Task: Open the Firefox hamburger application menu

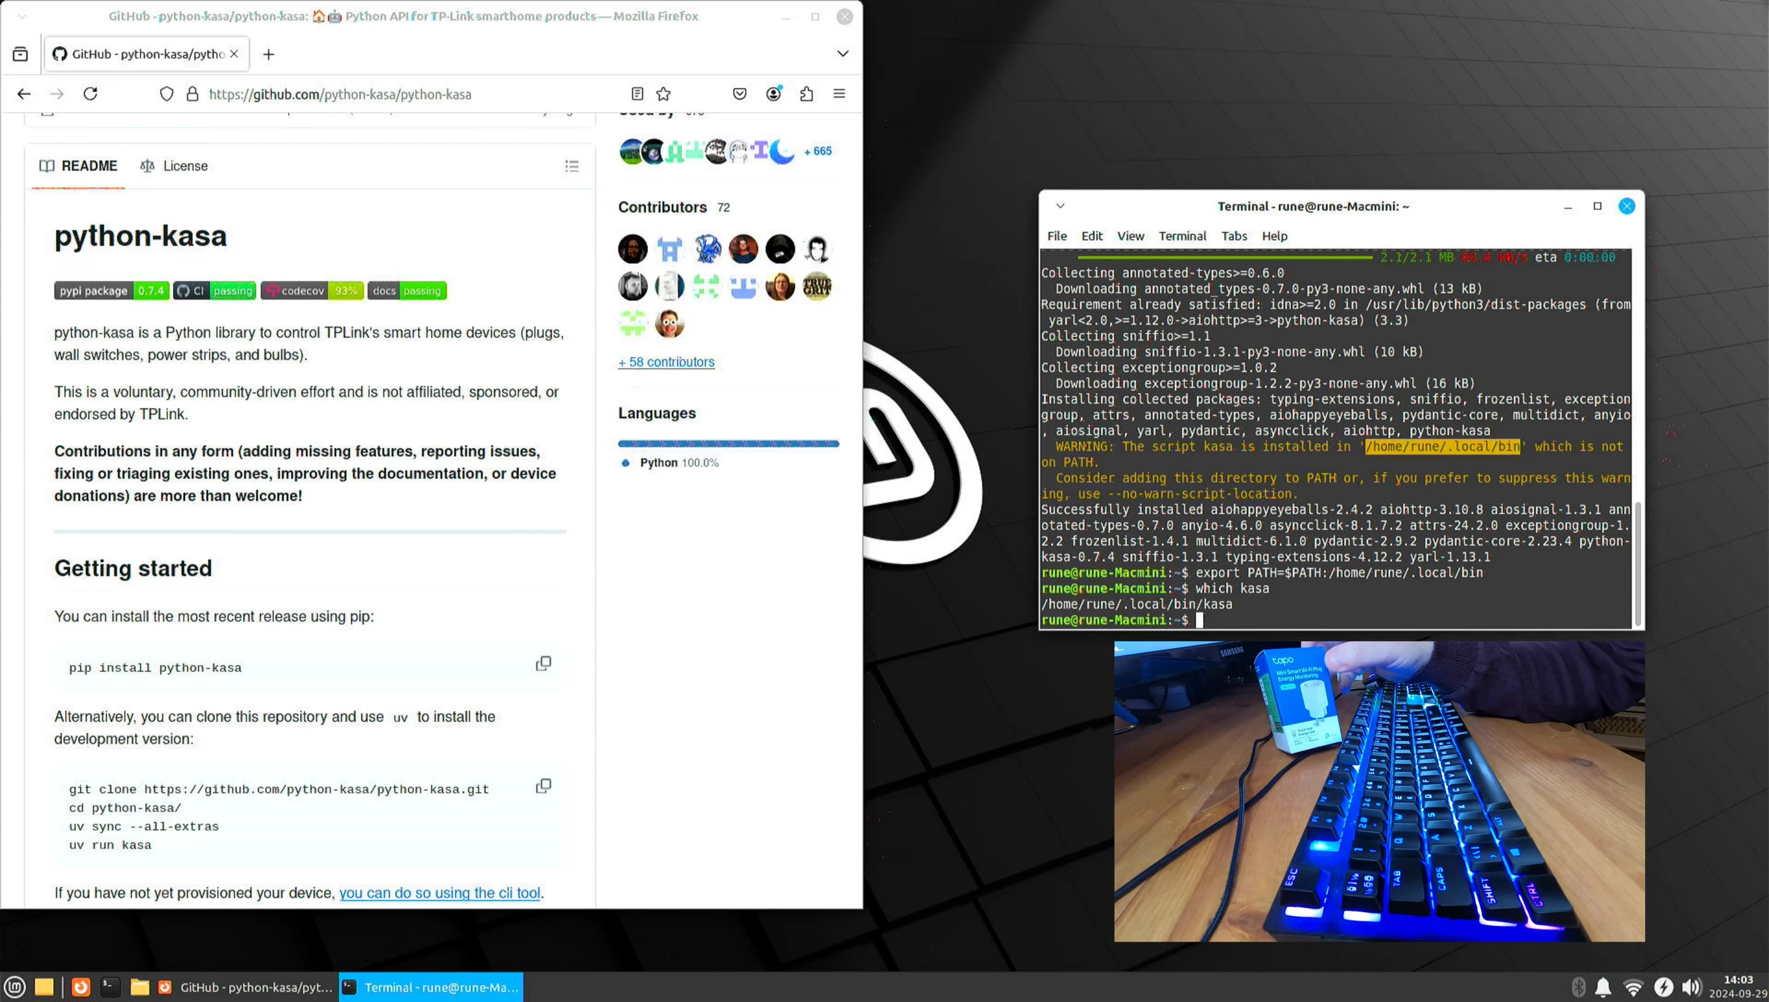Action: (839, 94)
